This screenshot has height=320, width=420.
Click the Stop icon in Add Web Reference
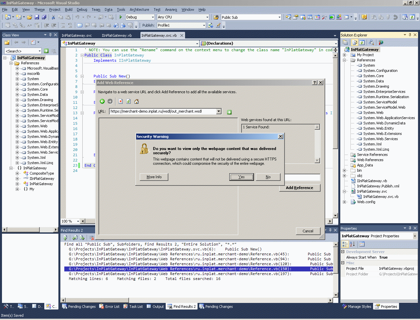[120, 101]
